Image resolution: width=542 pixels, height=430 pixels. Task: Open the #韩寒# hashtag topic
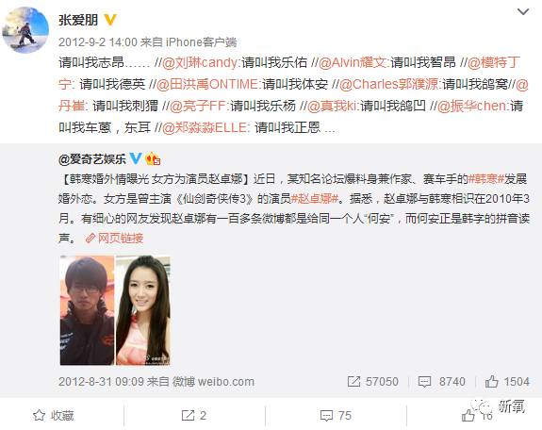(485, 179)
